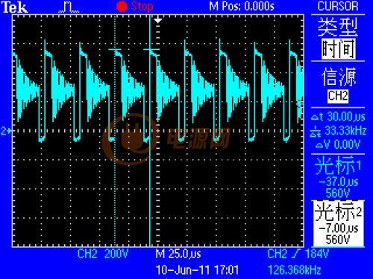Screen dimensions: 373x279
Task: Click the 126.368kHz trigger frequency readout
Action: [x=295, y=270]
